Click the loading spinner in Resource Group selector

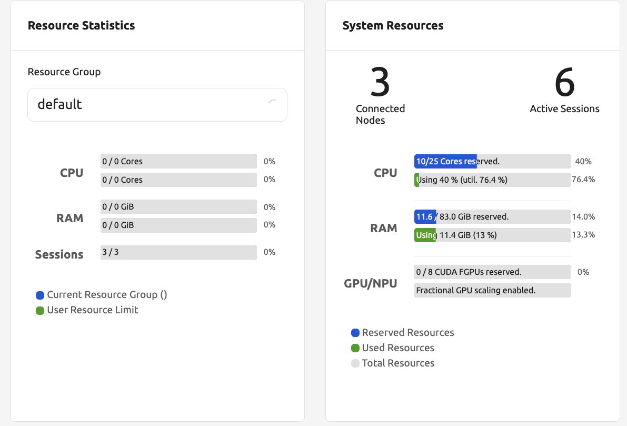(272, 103)
